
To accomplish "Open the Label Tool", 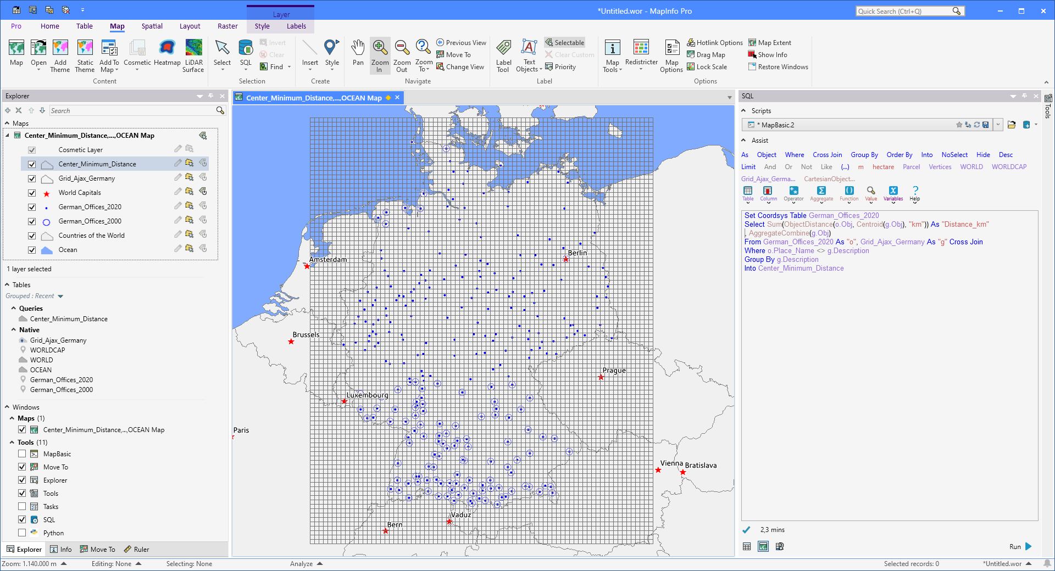I will coord(503,55).
